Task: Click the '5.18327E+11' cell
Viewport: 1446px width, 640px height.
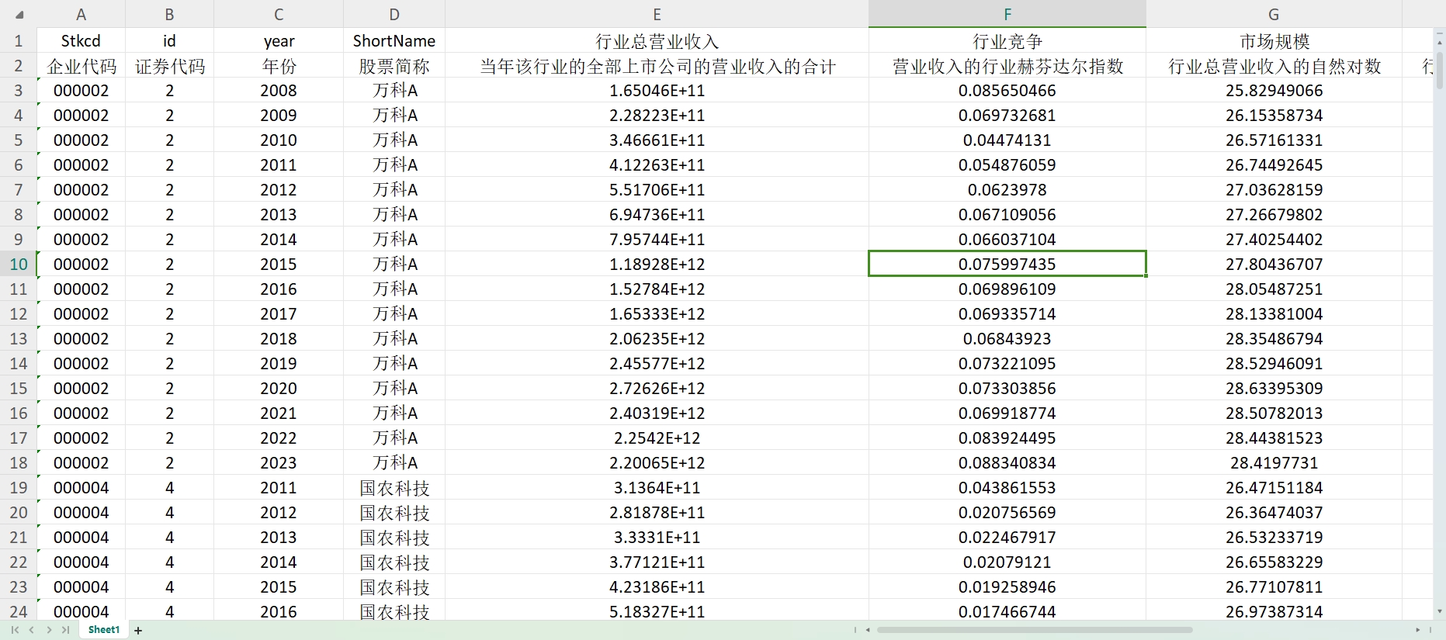Action: (657, 611)
